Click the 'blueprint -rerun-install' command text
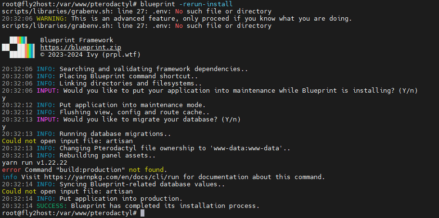Screen dimensions: 439x218 pyautogui.click(x=186, y=4)
